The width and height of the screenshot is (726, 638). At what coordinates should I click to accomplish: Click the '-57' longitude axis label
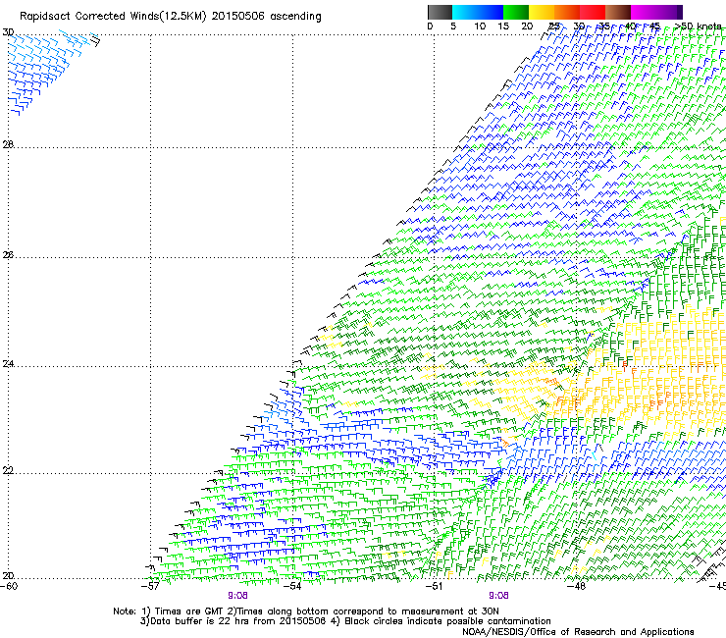coord(150,586)
